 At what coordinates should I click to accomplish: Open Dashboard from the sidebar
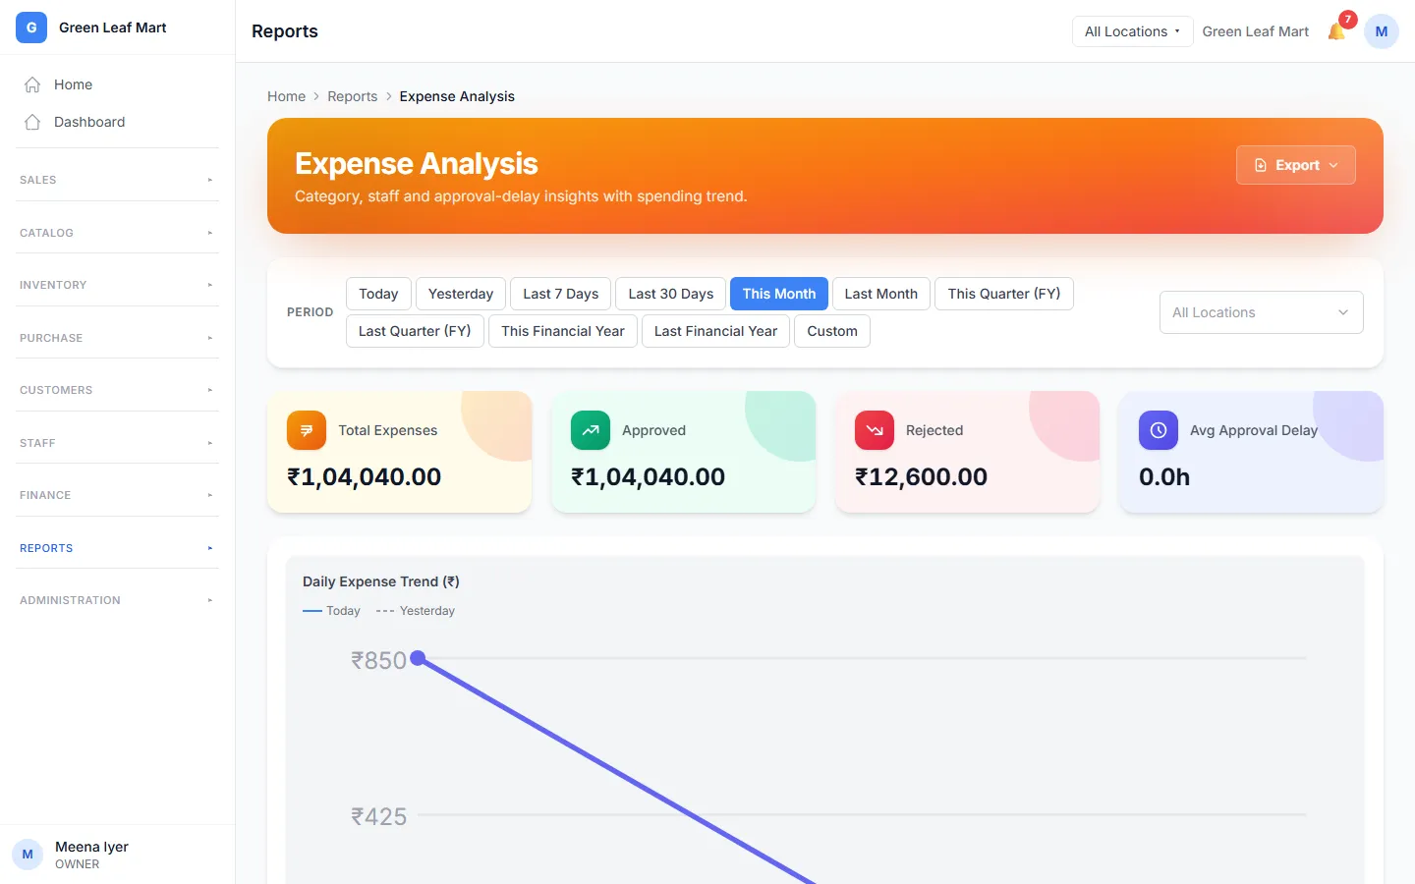tap(117, 122)
